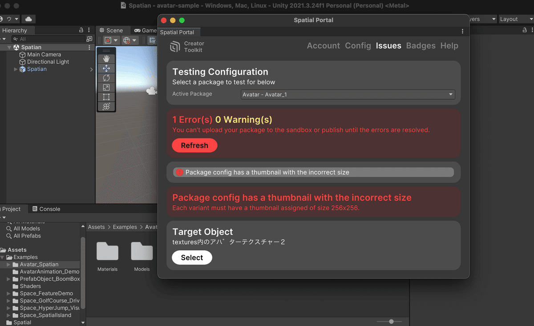Toggle the Inspector panel lock icon
This screenshot has height=326, width=534.
tap(525, 30)
